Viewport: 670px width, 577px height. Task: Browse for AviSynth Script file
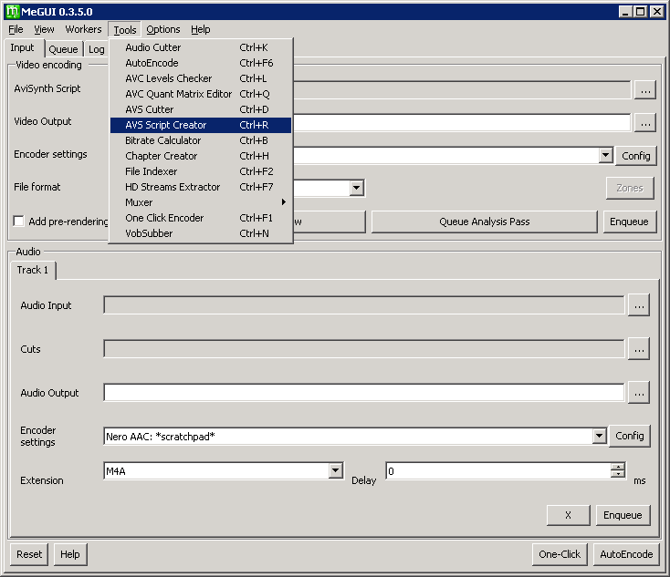pos(645,89)
